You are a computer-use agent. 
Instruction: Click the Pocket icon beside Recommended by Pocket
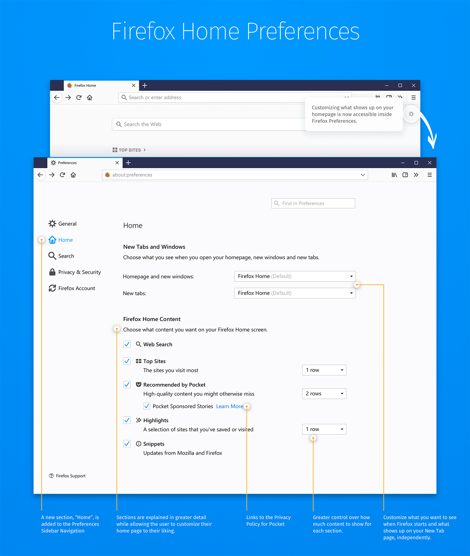(139, 385)
